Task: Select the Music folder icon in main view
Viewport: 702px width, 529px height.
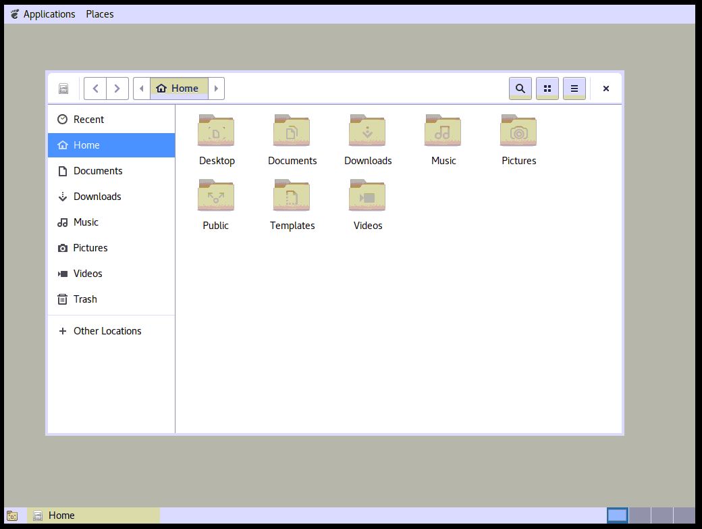Action: click(443, 130)
